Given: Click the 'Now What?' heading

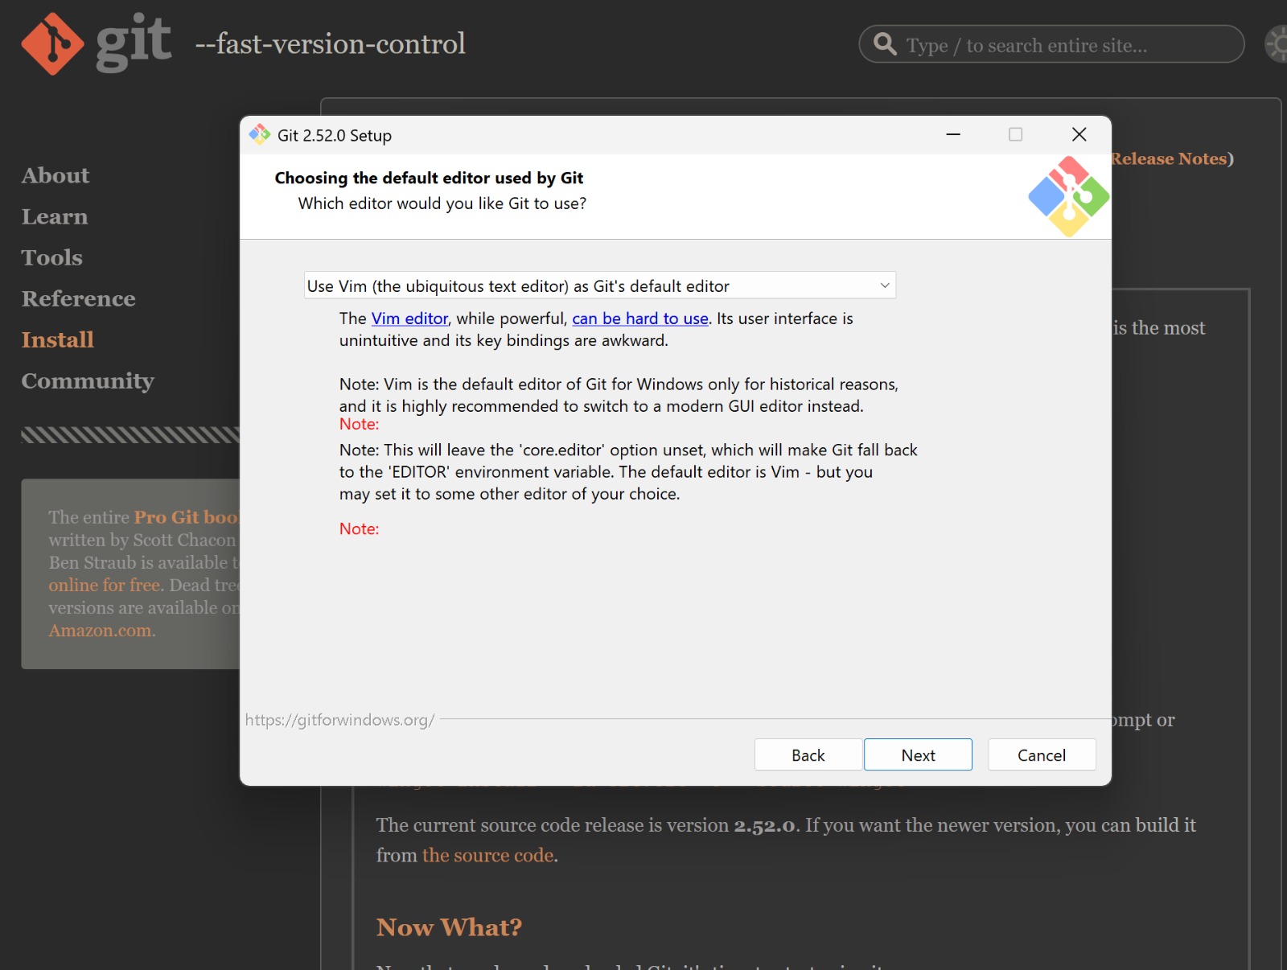Looking at the screenshot, I should 449,927.
